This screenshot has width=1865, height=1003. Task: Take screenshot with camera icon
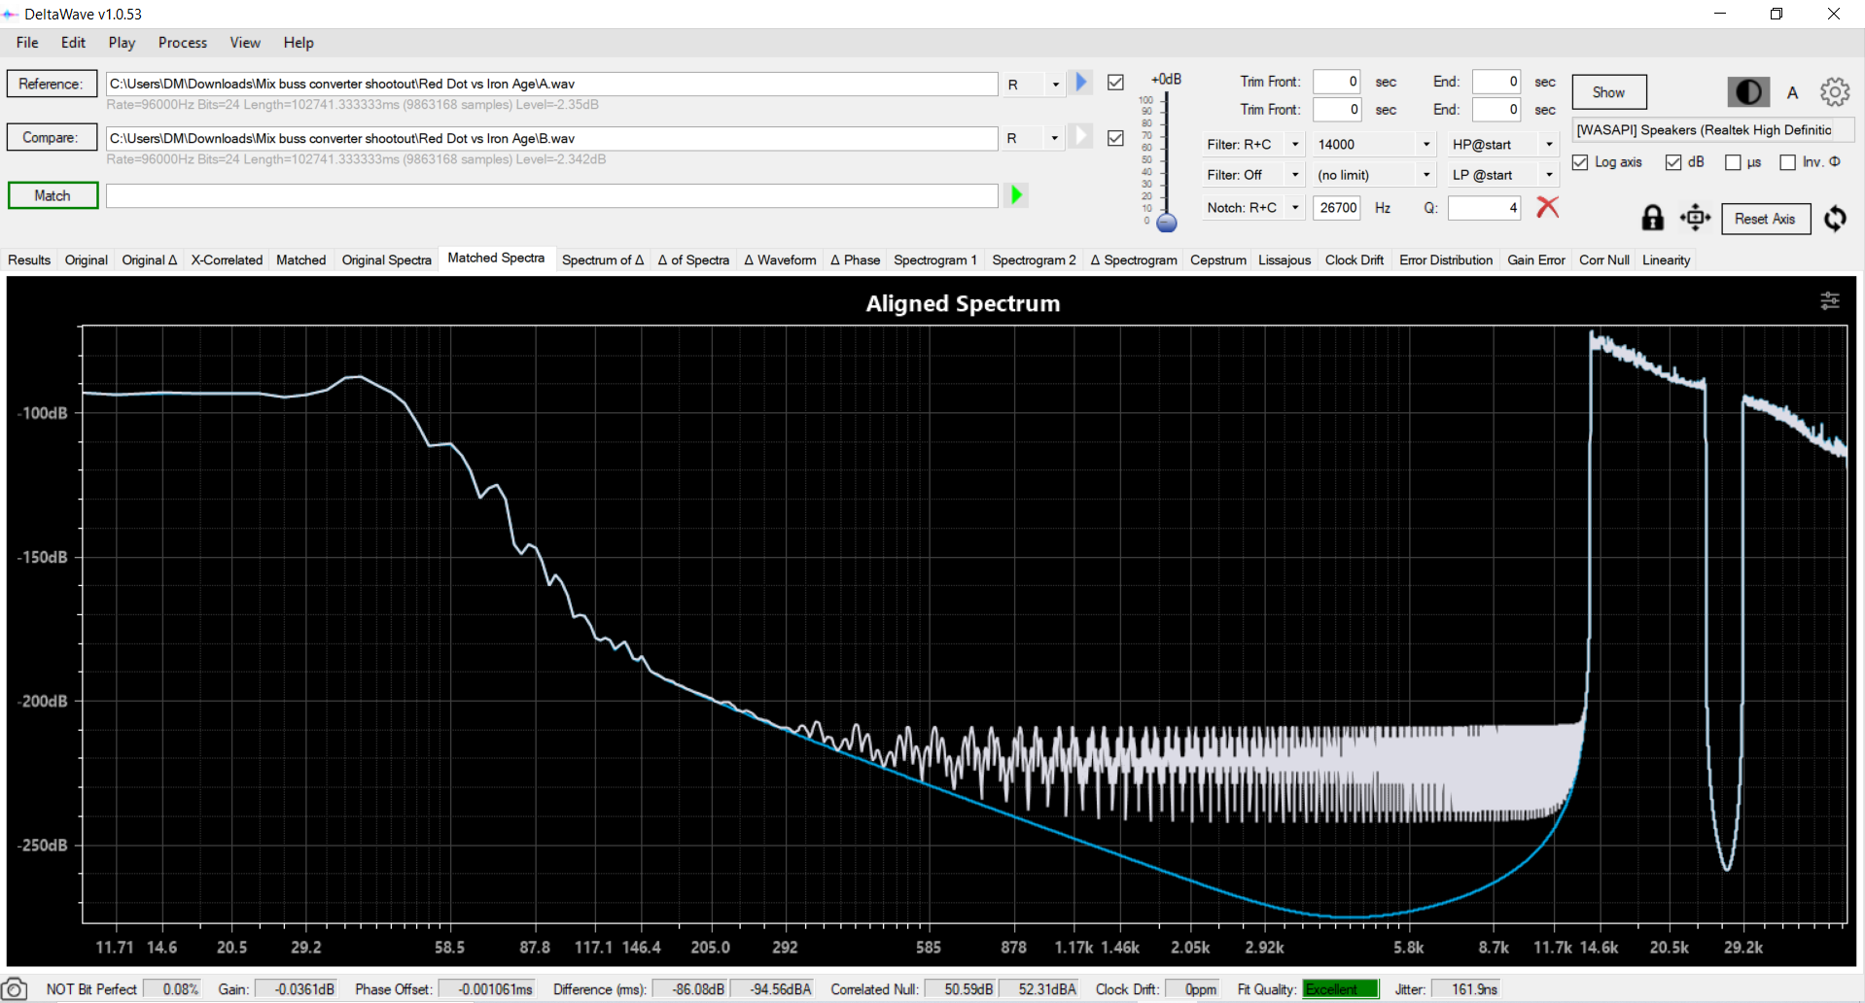pyautogui.click(x=15, y=988)
